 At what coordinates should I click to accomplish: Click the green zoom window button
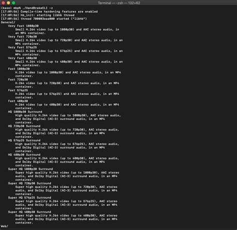[13, 3]
